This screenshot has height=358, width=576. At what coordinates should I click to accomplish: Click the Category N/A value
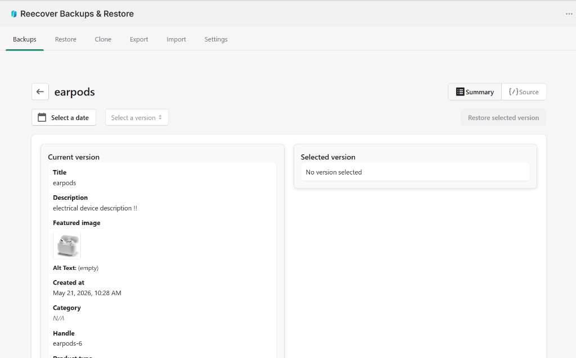[x=58, y=318]
